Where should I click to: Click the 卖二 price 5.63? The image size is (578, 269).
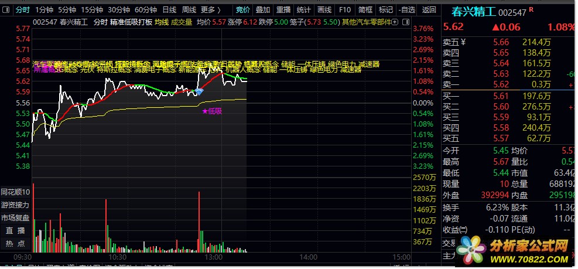(x=501, y=74)
